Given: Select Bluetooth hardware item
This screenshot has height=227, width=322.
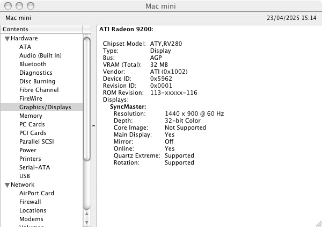Looking at the screenshot, I should (x=33, y=64).
